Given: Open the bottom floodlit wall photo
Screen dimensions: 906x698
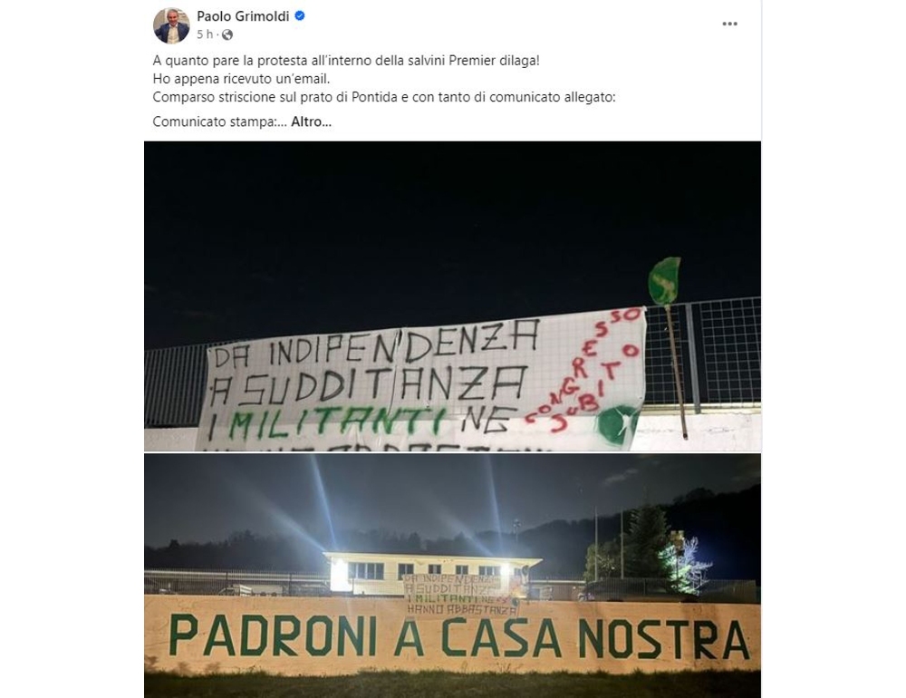Looking at the screenshot, I should pos(452,576).
